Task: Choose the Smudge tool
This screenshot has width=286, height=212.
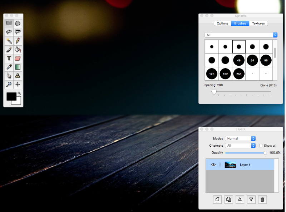Action: 9,76
